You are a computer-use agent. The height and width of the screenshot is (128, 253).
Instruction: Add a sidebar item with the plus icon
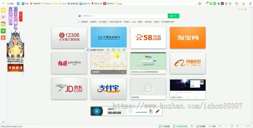point(3,122)
